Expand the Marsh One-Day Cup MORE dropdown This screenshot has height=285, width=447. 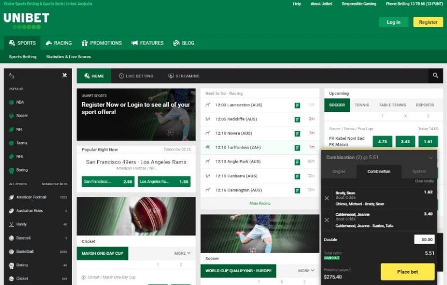(x=182, y=253)
